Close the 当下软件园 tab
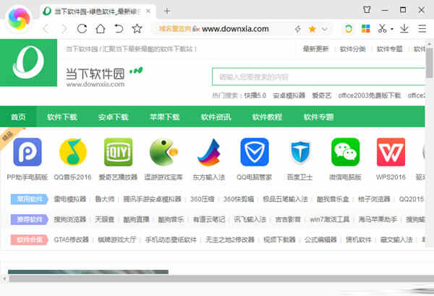This screenshot has width=434, height=296. coord(148,11)
